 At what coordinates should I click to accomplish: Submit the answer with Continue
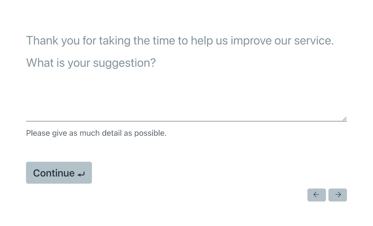tap(59, 173)
